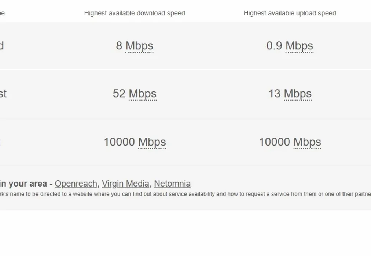Open the Netomnia provider link
Image resolution: width=371 pixels, height=256 pixels.
pyautogui.click(x=172, y=184)
